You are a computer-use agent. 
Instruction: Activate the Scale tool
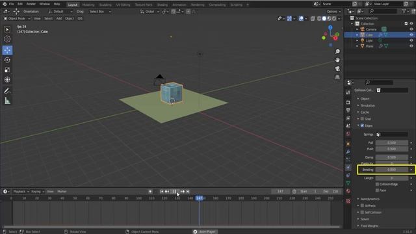point(7,70)
